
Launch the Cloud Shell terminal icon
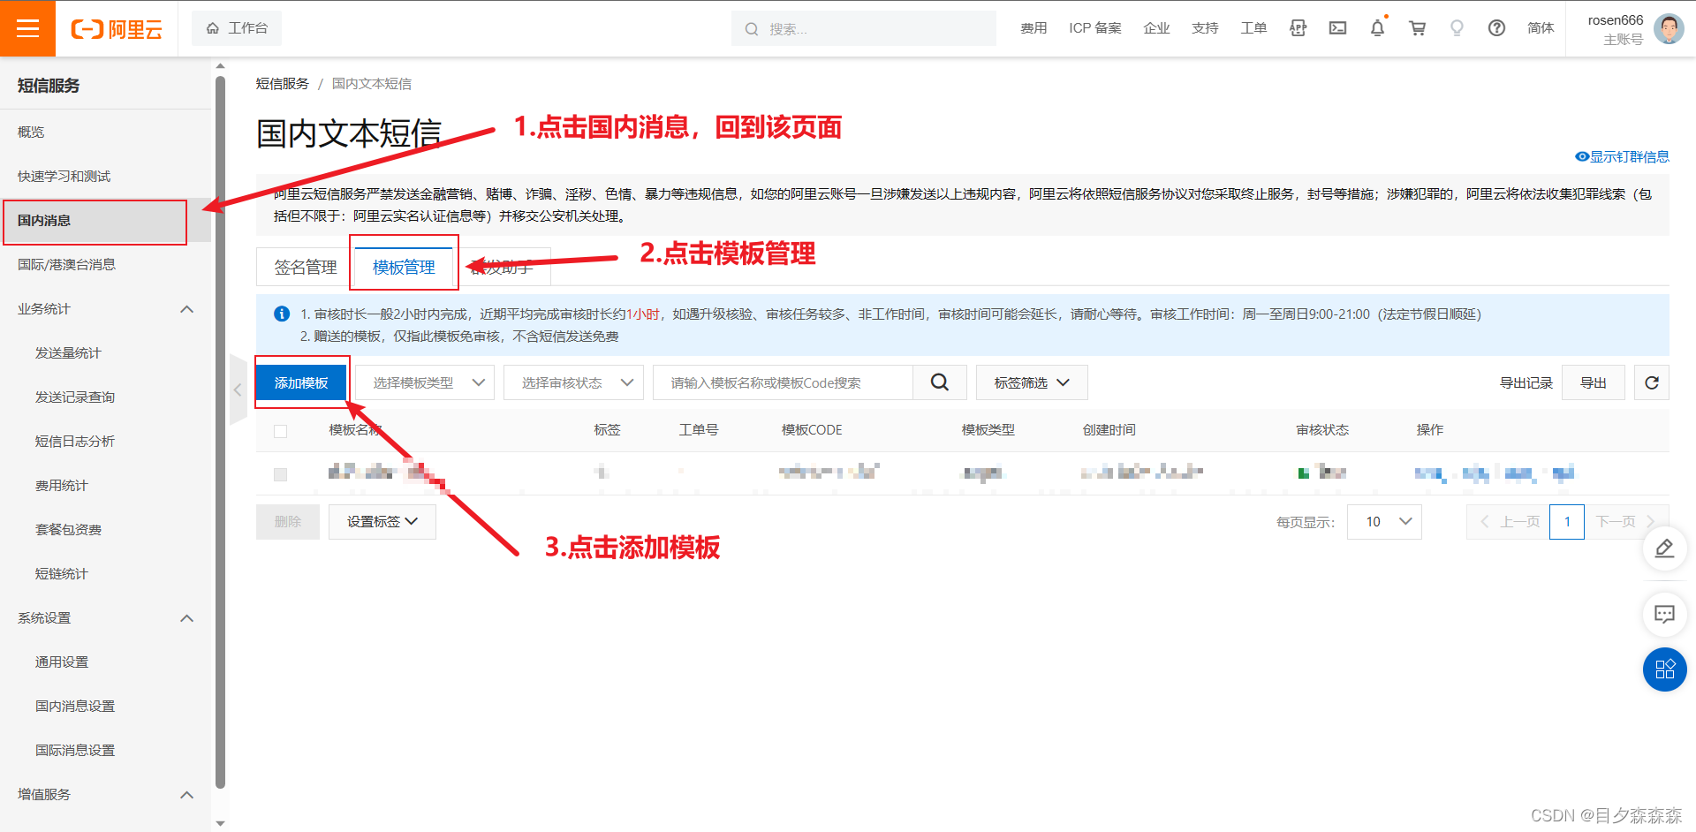(x=1337, y=28)
